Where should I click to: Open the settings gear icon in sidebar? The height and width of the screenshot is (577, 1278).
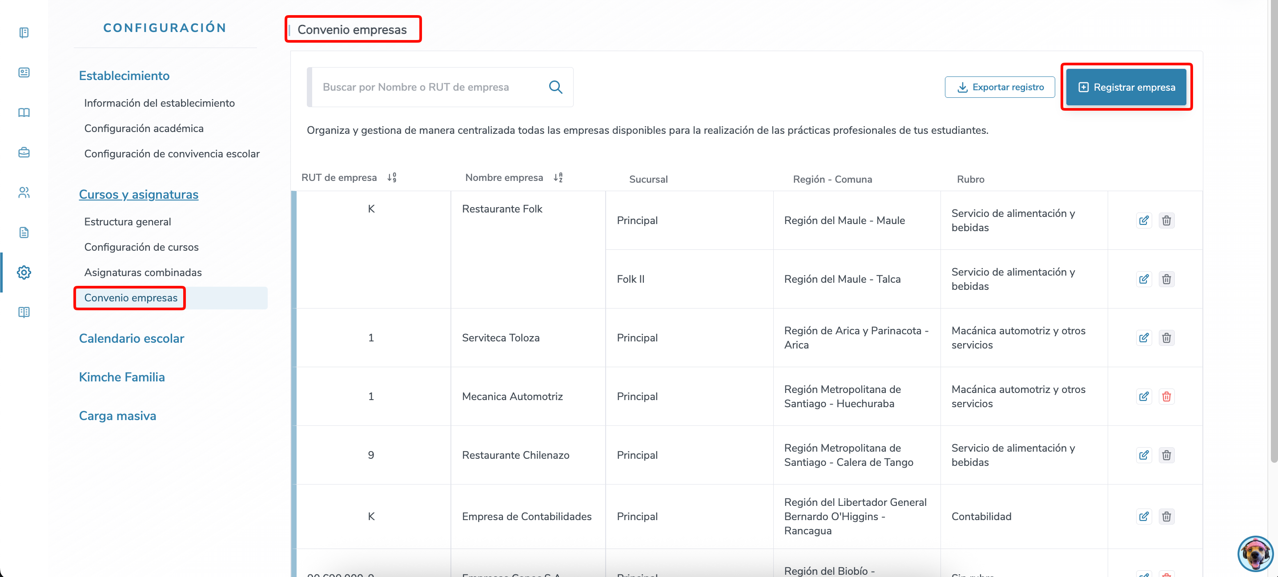pos(24,272)
